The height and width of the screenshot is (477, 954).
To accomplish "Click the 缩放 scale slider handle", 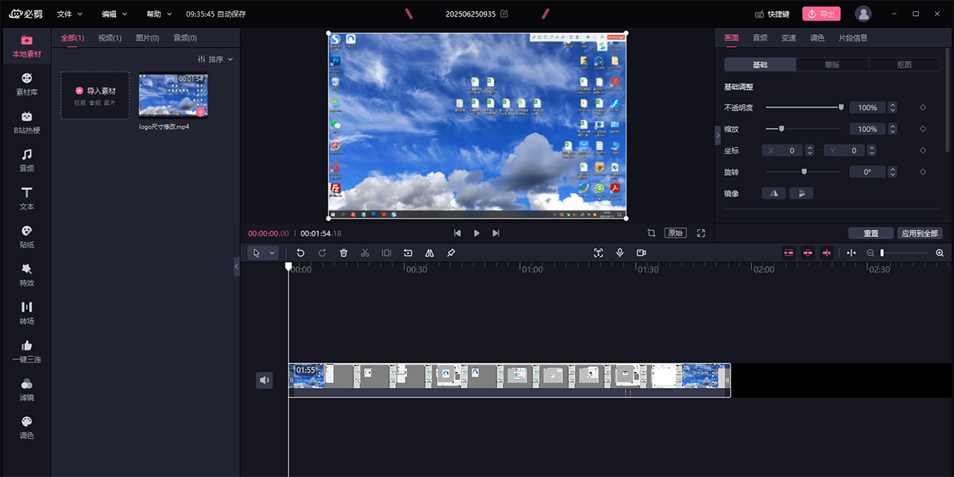I will coord(781,129).
